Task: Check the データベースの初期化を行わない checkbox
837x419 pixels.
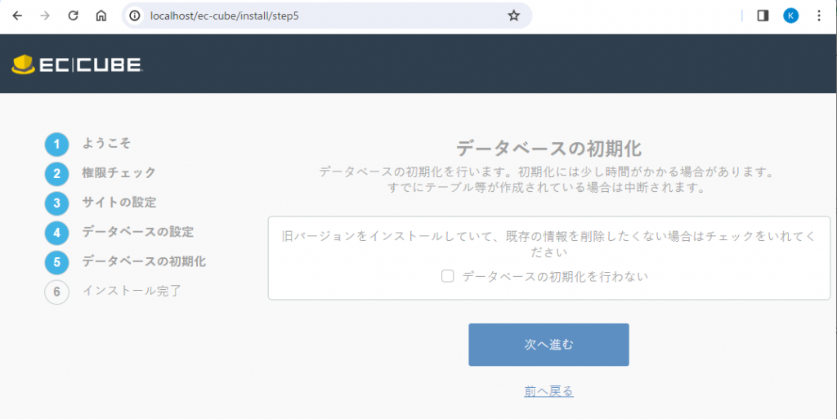Action: [448, 276]
